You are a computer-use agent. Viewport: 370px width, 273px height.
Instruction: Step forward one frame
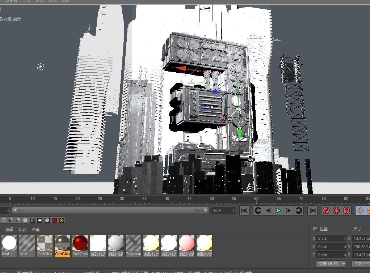[x=288, y=210]
